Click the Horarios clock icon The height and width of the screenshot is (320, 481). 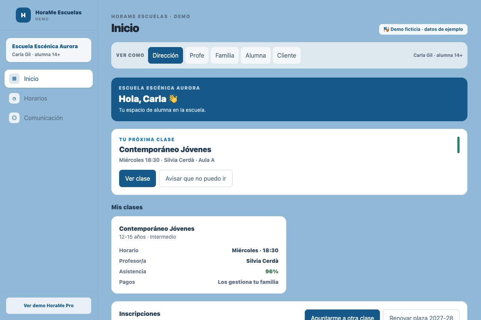[x=14, y=98]
